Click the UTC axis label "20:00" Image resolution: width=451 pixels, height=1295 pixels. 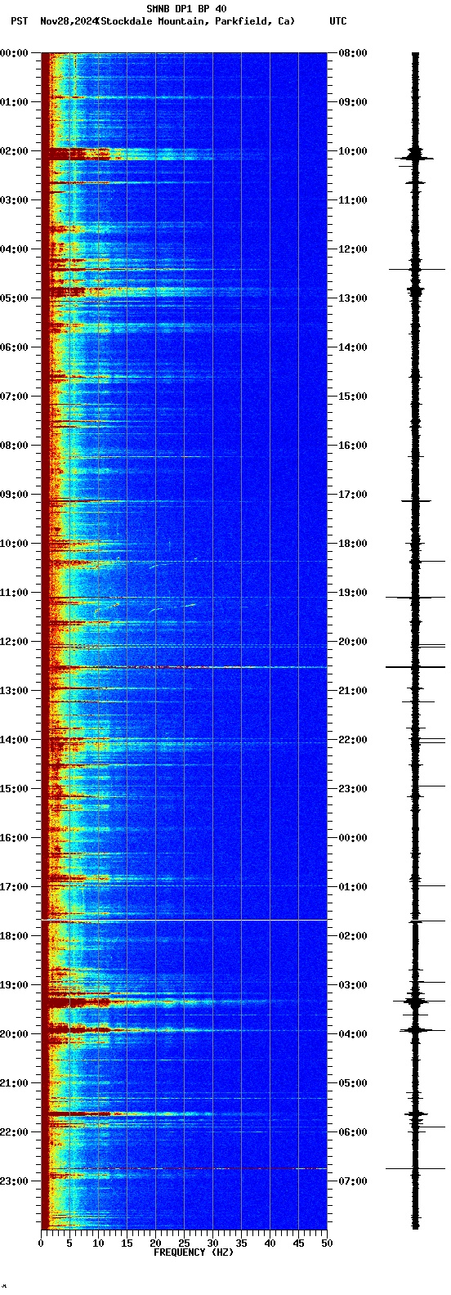tap(353, 642)
